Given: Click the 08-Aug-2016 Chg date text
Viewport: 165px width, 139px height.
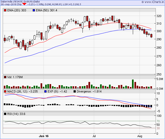Looking at the screenshot, I should [x=11, y=4].
